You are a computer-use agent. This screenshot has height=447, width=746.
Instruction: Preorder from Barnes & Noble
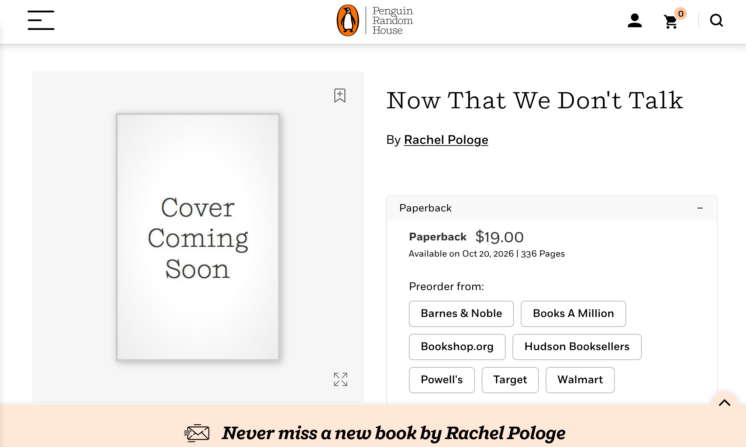tap(461, 314)
